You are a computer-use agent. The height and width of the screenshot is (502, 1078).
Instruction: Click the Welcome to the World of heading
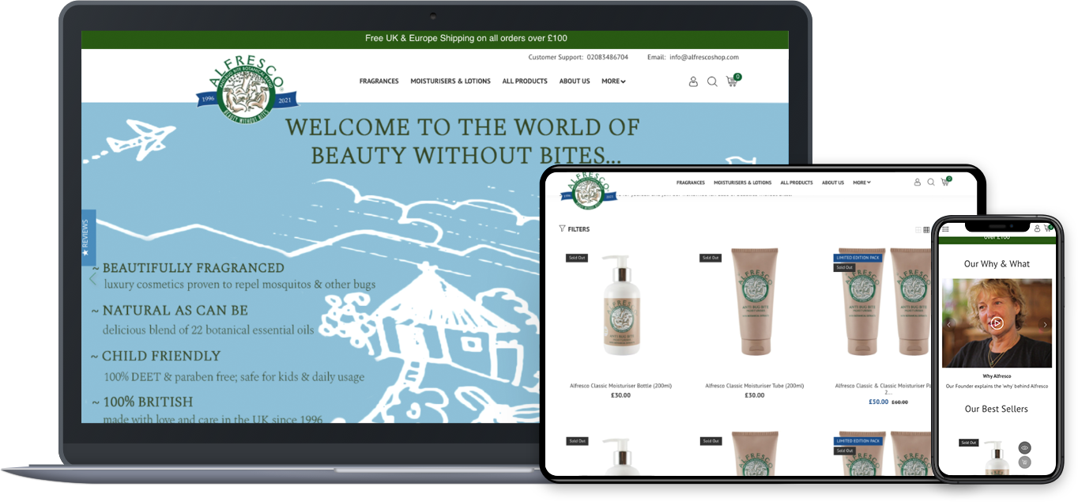[462, 127]
